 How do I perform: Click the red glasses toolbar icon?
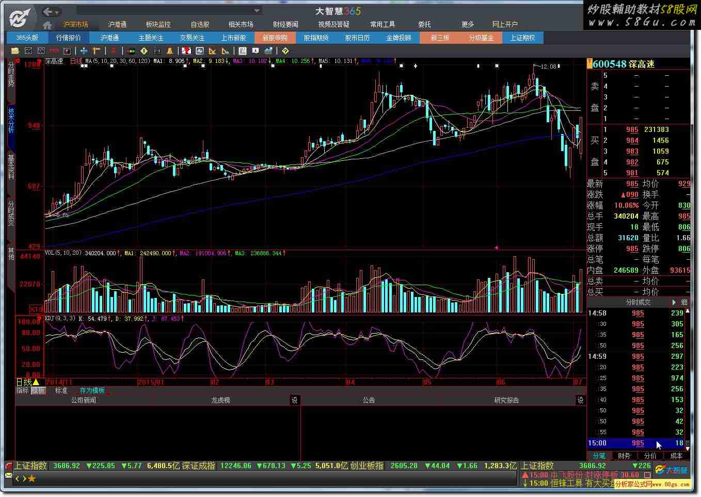[x=54, y=51]
